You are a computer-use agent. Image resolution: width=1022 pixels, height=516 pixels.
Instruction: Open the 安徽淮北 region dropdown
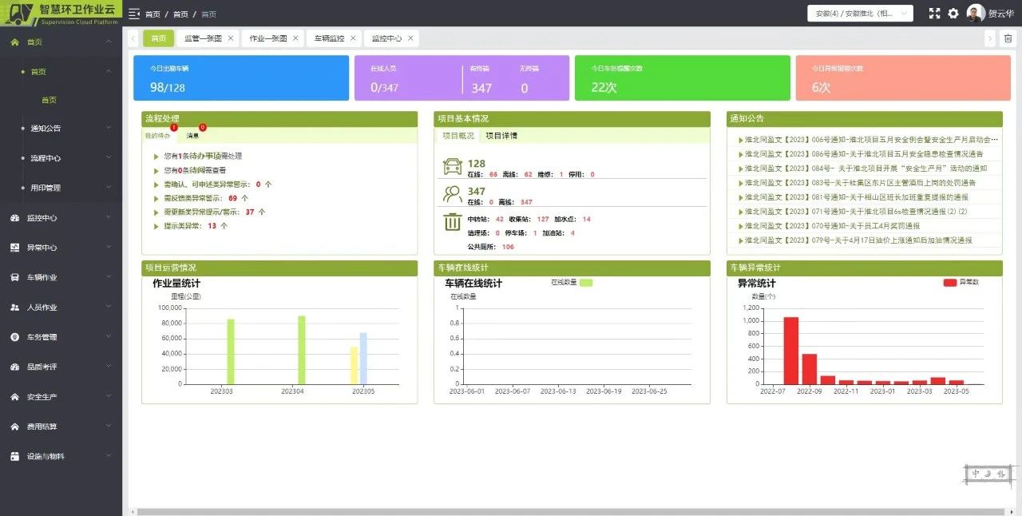pyautogui.click(x=858, y=13)
